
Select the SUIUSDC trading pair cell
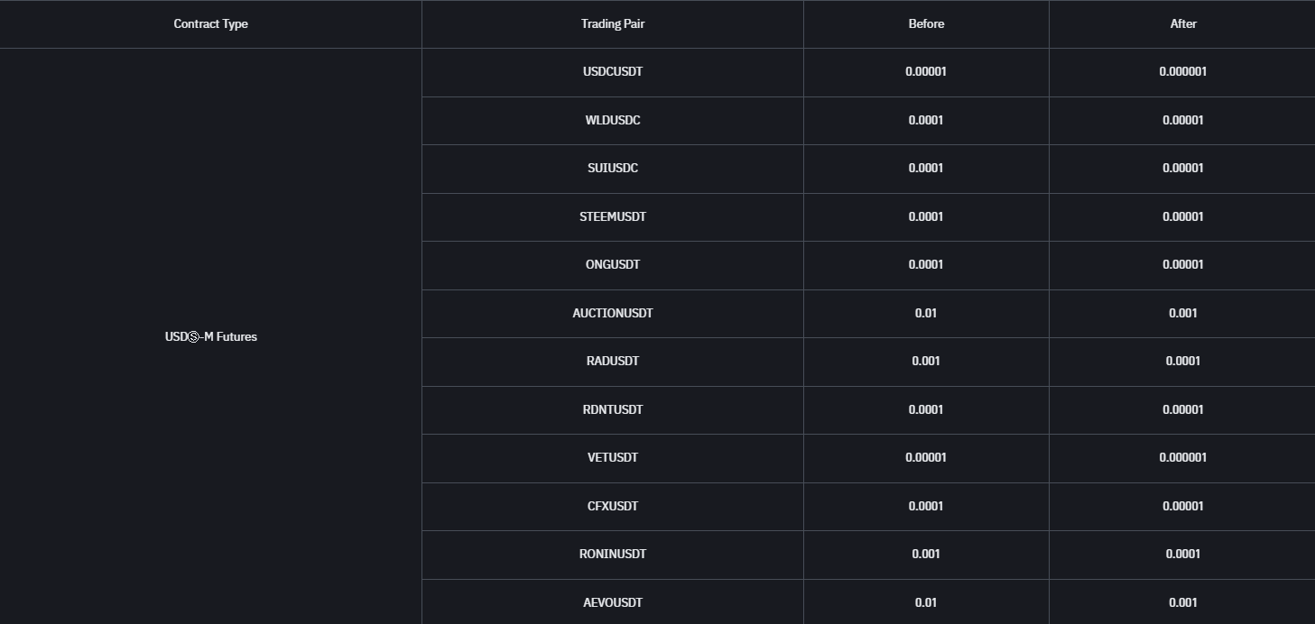point(613,169)
